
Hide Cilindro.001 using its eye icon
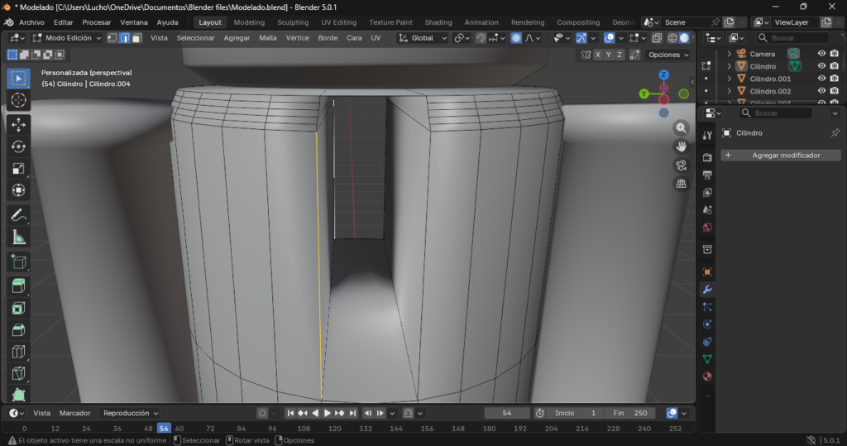click(x=821, y=79)
